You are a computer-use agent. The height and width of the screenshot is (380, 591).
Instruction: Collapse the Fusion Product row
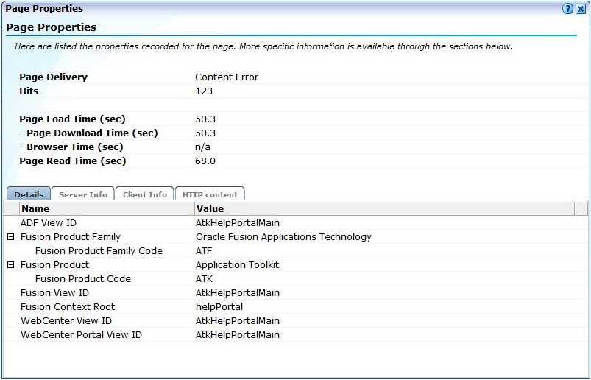coord(11,264)
